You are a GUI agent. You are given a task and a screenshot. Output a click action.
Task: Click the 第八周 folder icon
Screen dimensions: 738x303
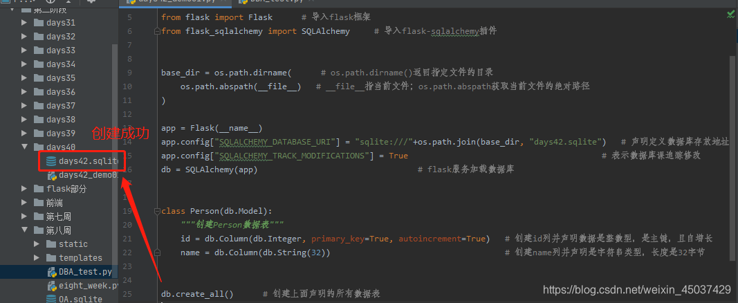pyautogui.click(x=39, y=230)
